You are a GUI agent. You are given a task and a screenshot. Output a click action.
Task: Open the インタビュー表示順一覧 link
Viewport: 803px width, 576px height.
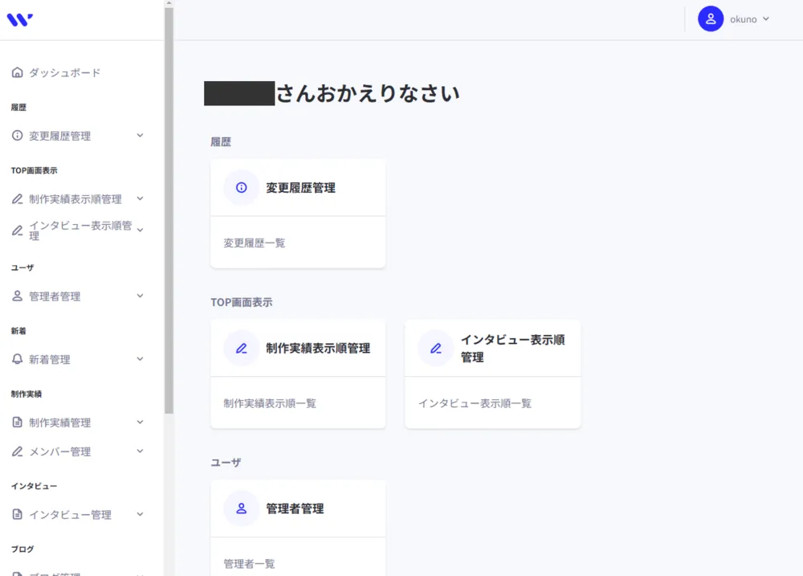coord(475,403)
